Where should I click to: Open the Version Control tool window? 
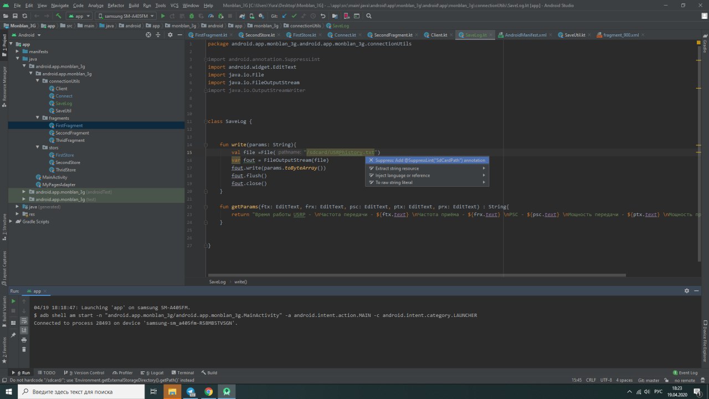point(83,372)
